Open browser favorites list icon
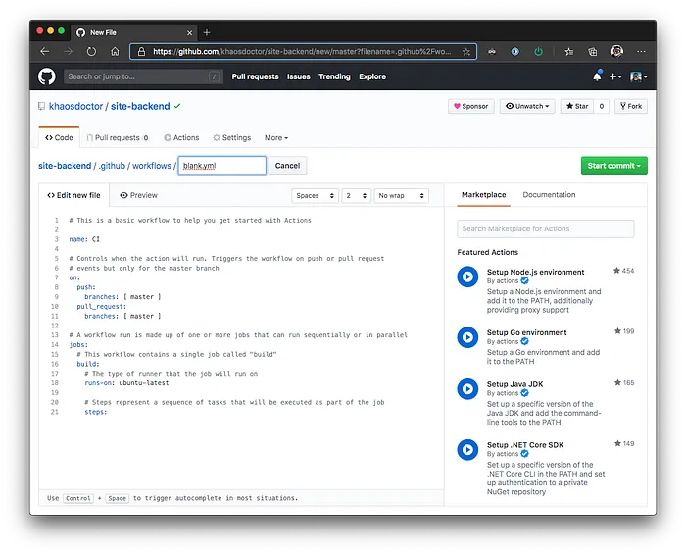This screenshot has height=554, width=686. (x=568, y=52)
